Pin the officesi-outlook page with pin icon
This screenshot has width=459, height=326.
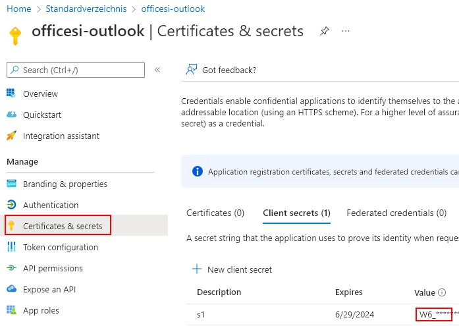tap(325, 31)
